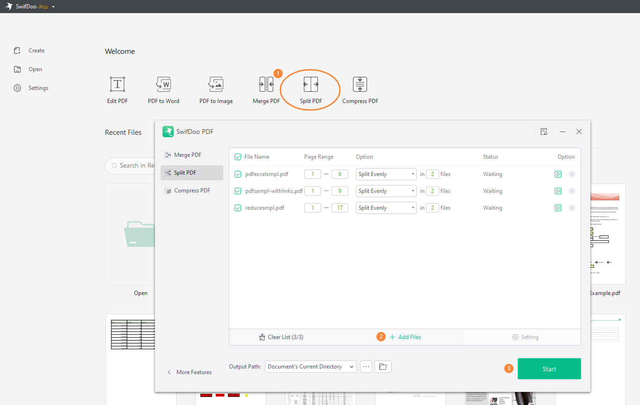
Task: Click Open in the left sidebar
Action: 28,69
